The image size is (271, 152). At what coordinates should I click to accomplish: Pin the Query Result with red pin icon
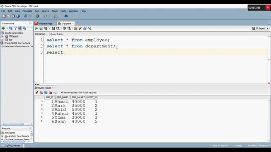[x=37, y=92]
